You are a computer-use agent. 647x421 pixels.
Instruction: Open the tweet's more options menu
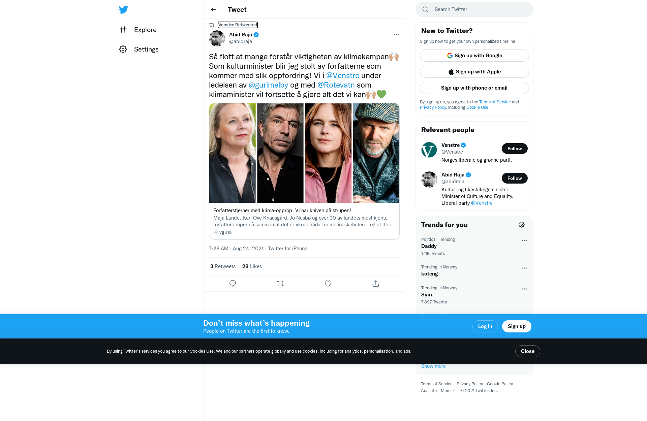click(396, 35)
